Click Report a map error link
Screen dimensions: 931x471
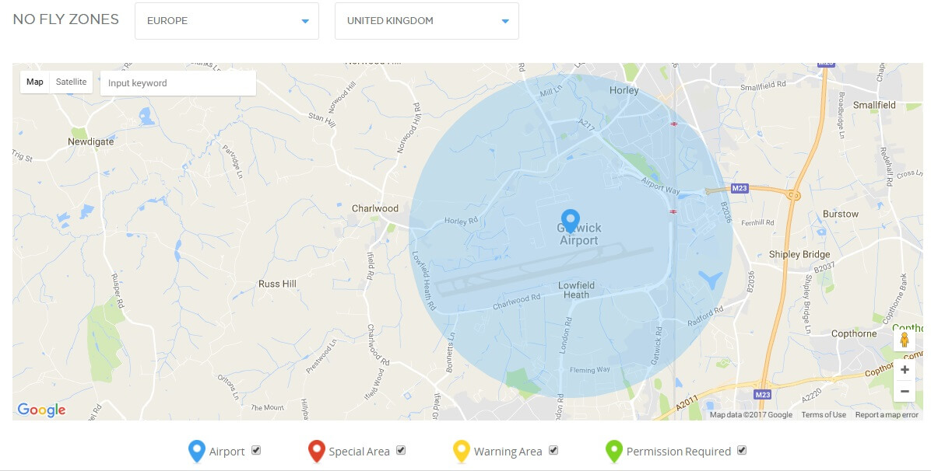(x=887, y=414)
